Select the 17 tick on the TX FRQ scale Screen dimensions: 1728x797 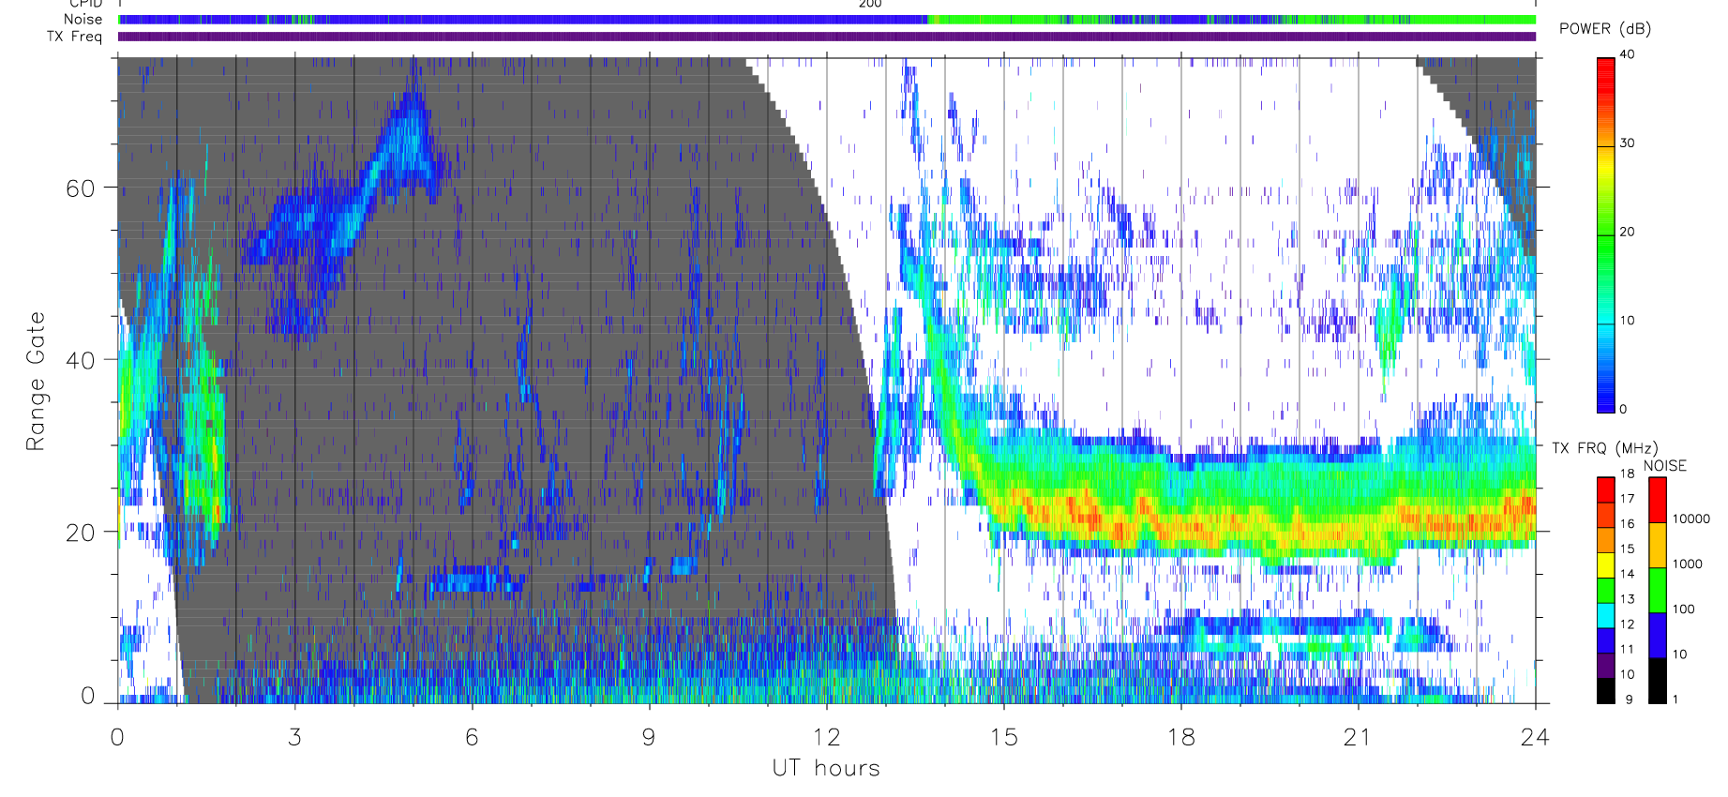[x=1627, y=499]
